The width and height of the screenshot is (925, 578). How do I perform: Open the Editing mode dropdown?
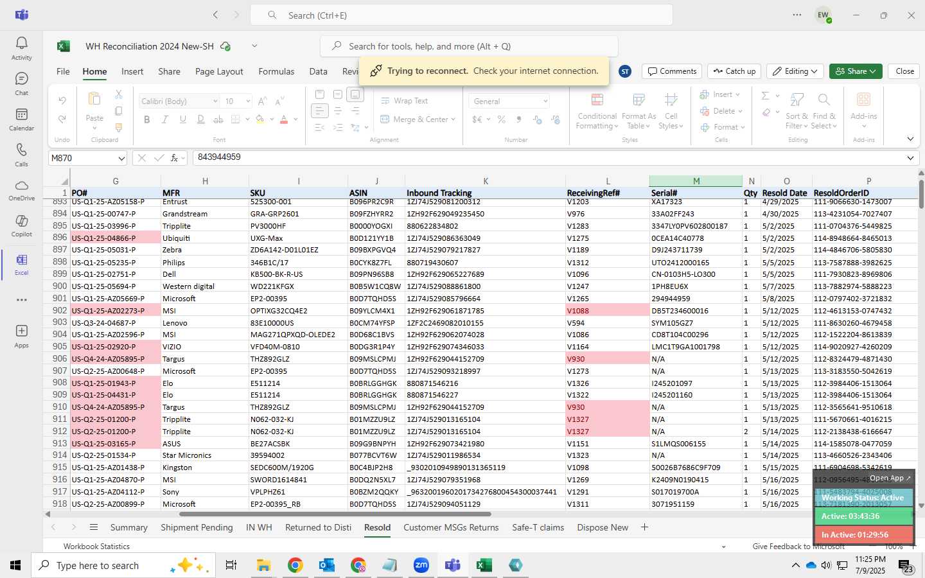(x=796, y=71)
